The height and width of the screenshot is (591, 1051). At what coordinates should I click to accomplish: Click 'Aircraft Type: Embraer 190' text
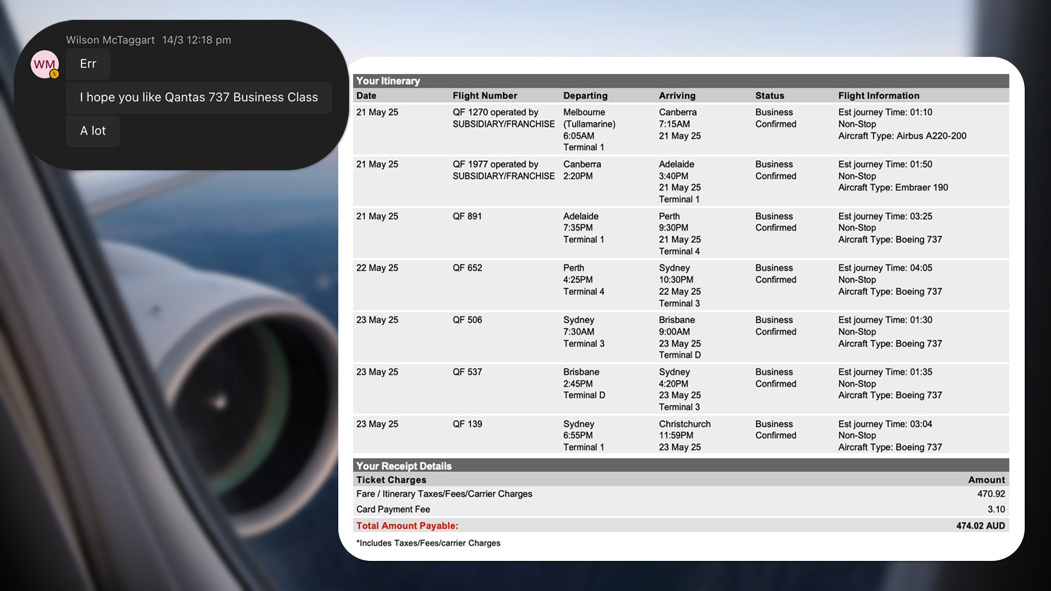(x=893, y=188)
